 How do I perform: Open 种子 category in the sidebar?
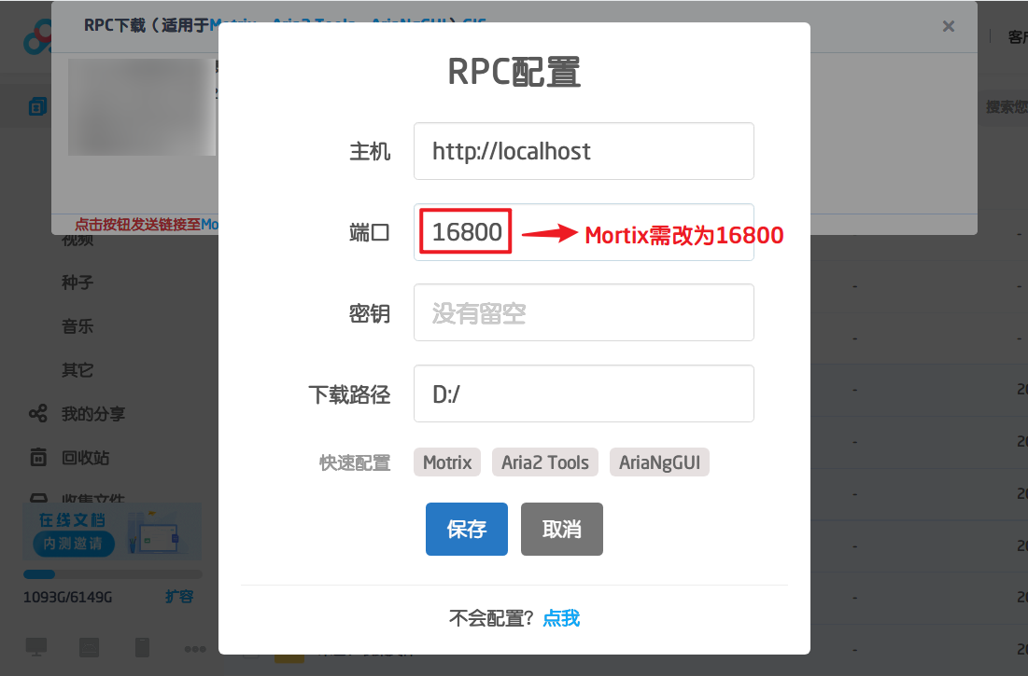[77, 283]
